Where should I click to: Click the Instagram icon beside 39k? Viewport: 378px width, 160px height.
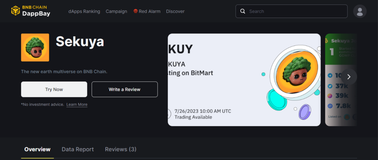coord(330,96)
